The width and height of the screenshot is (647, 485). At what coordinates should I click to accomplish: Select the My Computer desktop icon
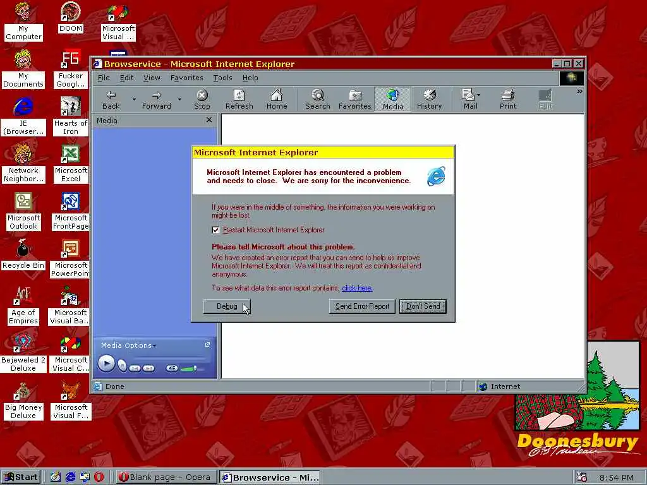pyautogui.click(x=23, y=21)
